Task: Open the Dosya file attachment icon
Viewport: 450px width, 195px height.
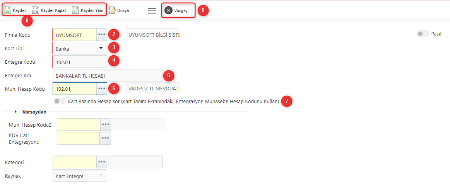Action: tap(112, 10)
